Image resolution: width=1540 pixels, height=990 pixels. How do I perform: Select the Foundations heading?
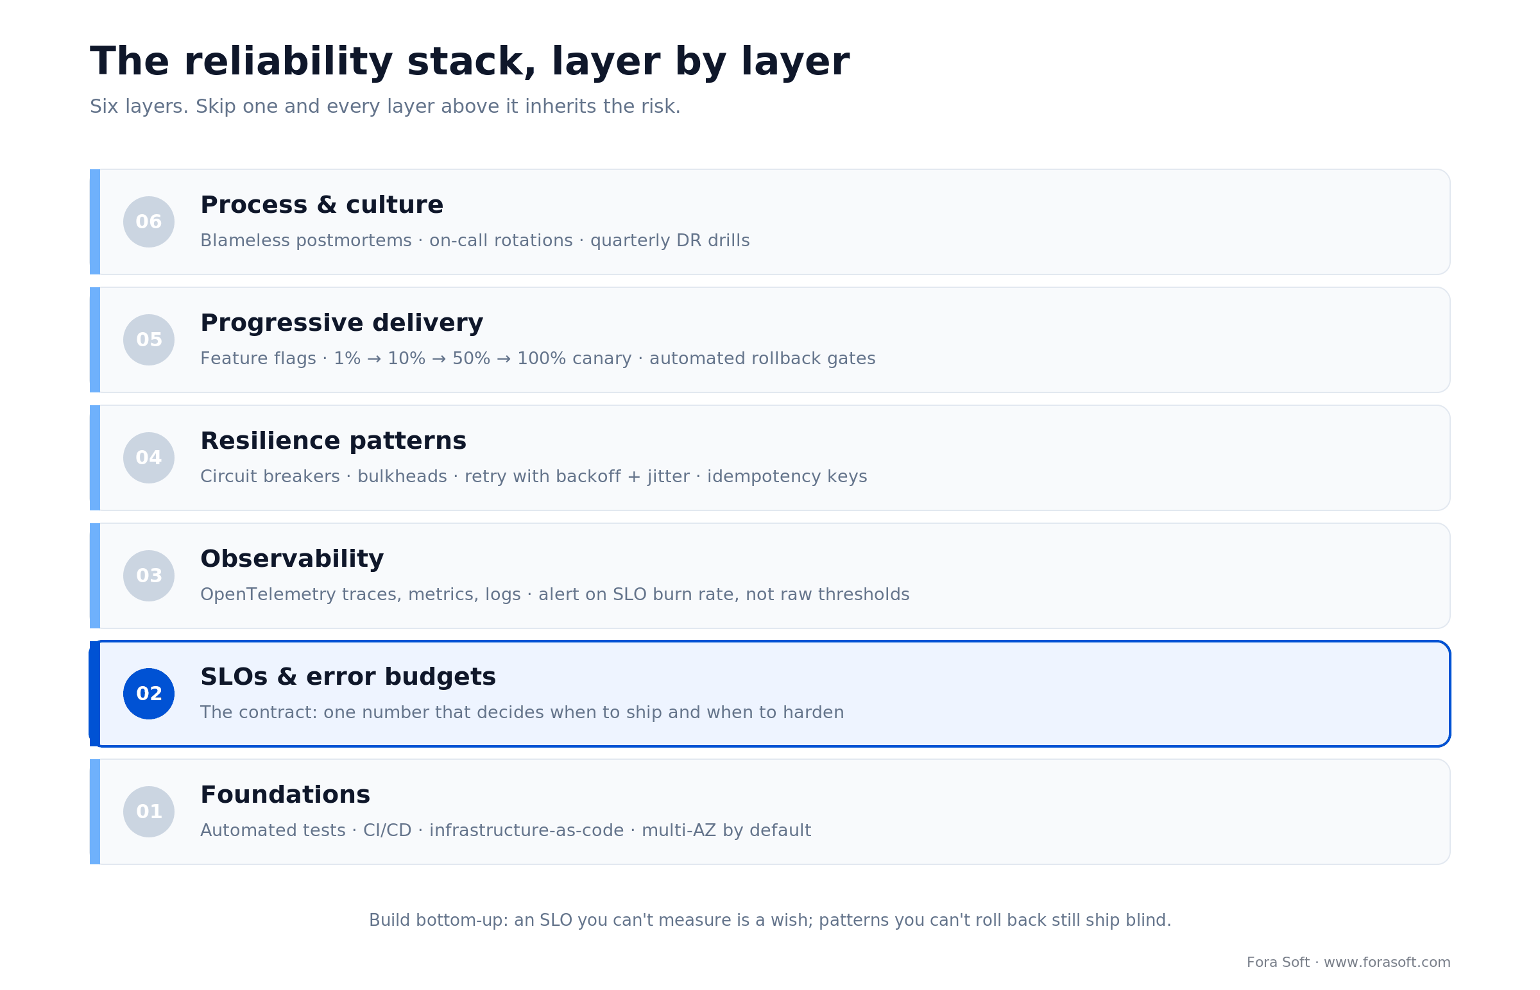285,794
